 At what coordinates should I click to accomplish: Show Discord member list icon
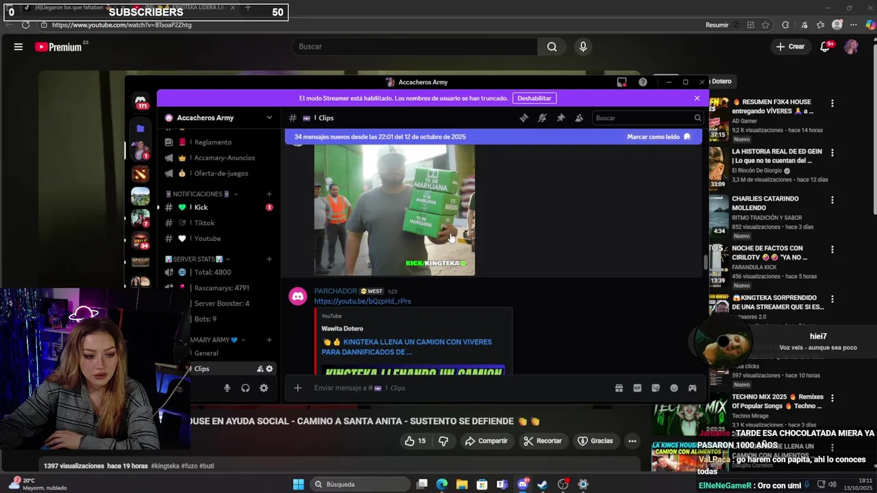pyautogui.click(x=579, y=118)
